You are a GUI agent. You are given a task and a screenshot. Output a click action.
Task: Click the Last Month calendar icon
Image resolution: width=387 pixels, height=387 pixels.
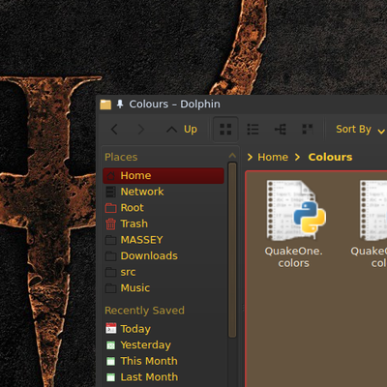point(110,377)
